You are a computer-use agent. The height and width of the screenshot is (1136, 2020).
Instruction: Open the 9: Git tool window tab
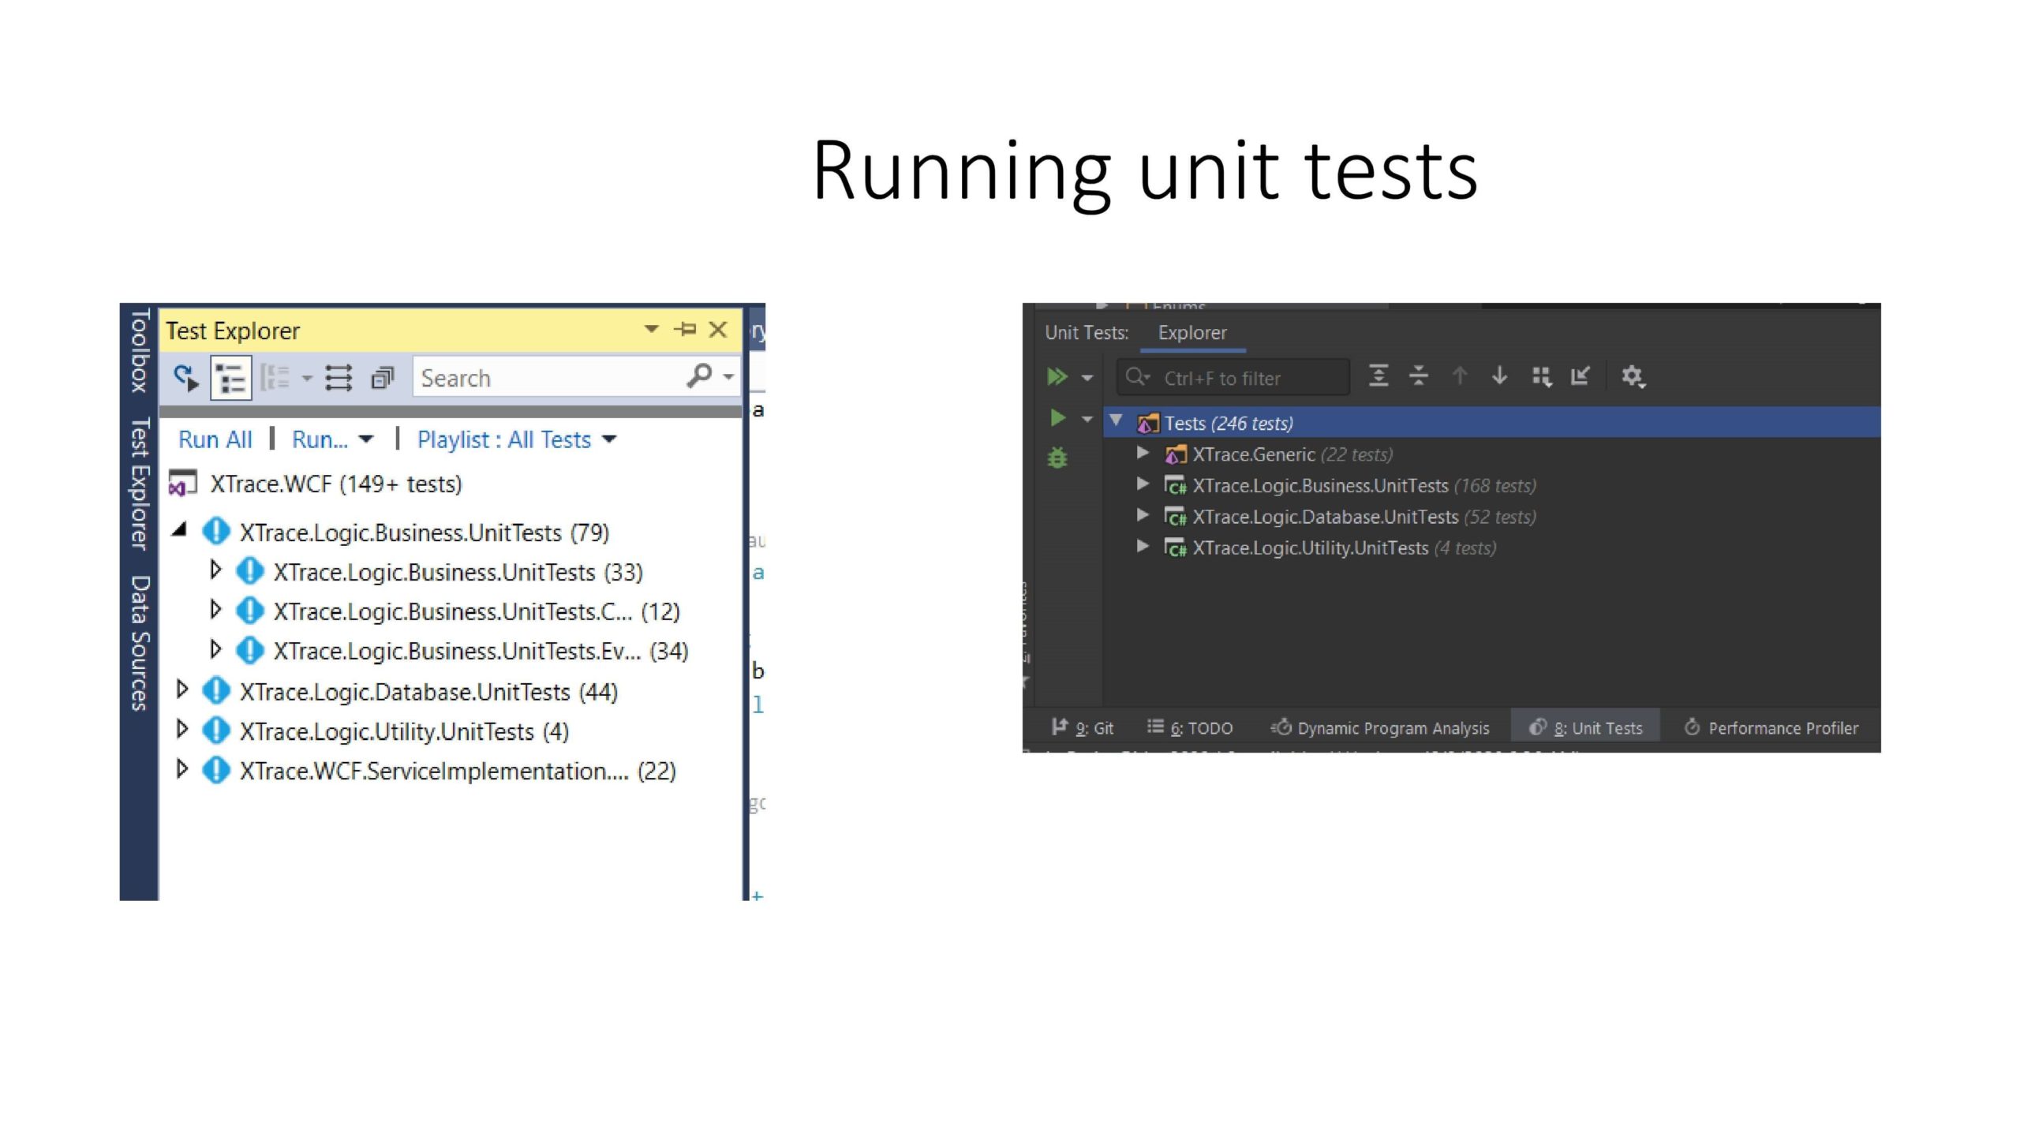pos(1083,727)
